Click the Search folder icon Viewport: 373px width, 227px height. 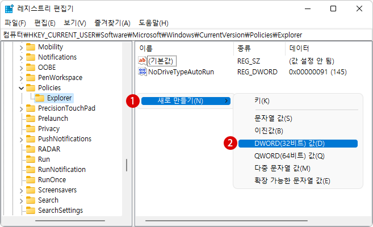tap(31, 200)
